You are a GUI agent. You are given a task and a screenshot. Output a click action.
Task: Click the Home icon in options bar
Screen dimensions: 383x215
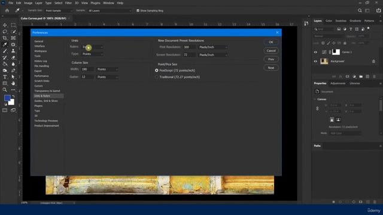[7, 11]
